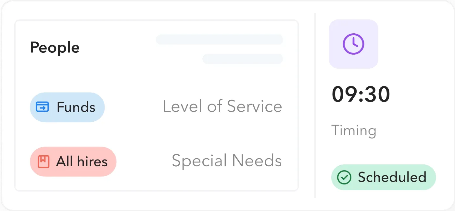
Task: Click the long gray placeholder bar
Action: coord(219,39)
